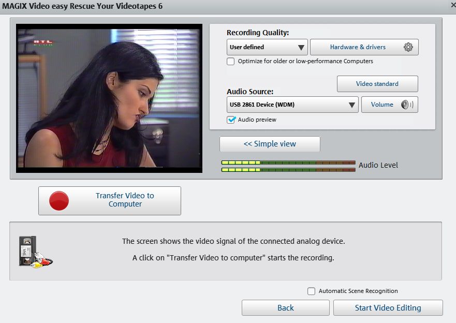Screen dimensions: 456x323
Task: Click the text about connected analog device
Action: (233, 241)
